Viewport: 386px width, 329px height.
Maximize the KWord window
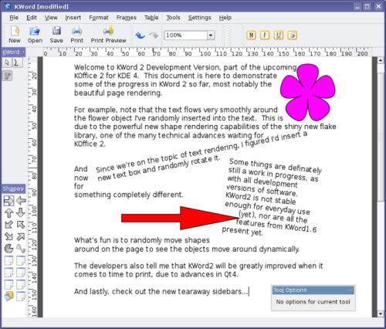pyautogui.click(x=367, y=6)
